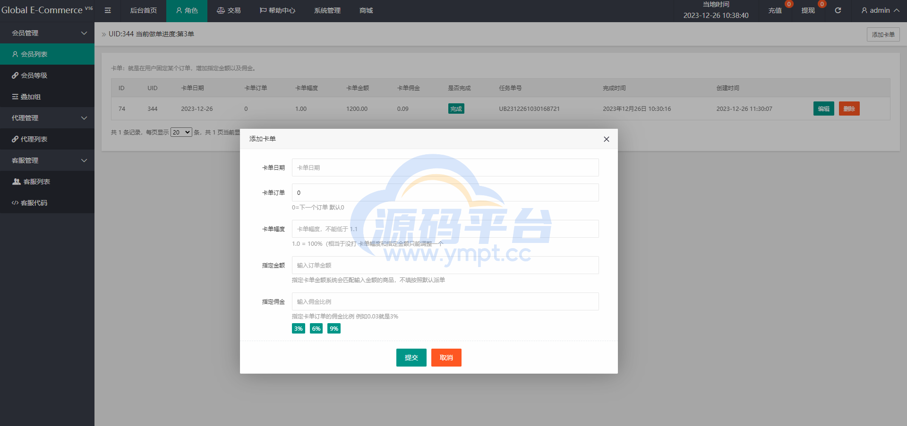Viewport: 907px width, 426px height.
Task: Click the 卡单金额 value 1200.00
Action: 357,109
